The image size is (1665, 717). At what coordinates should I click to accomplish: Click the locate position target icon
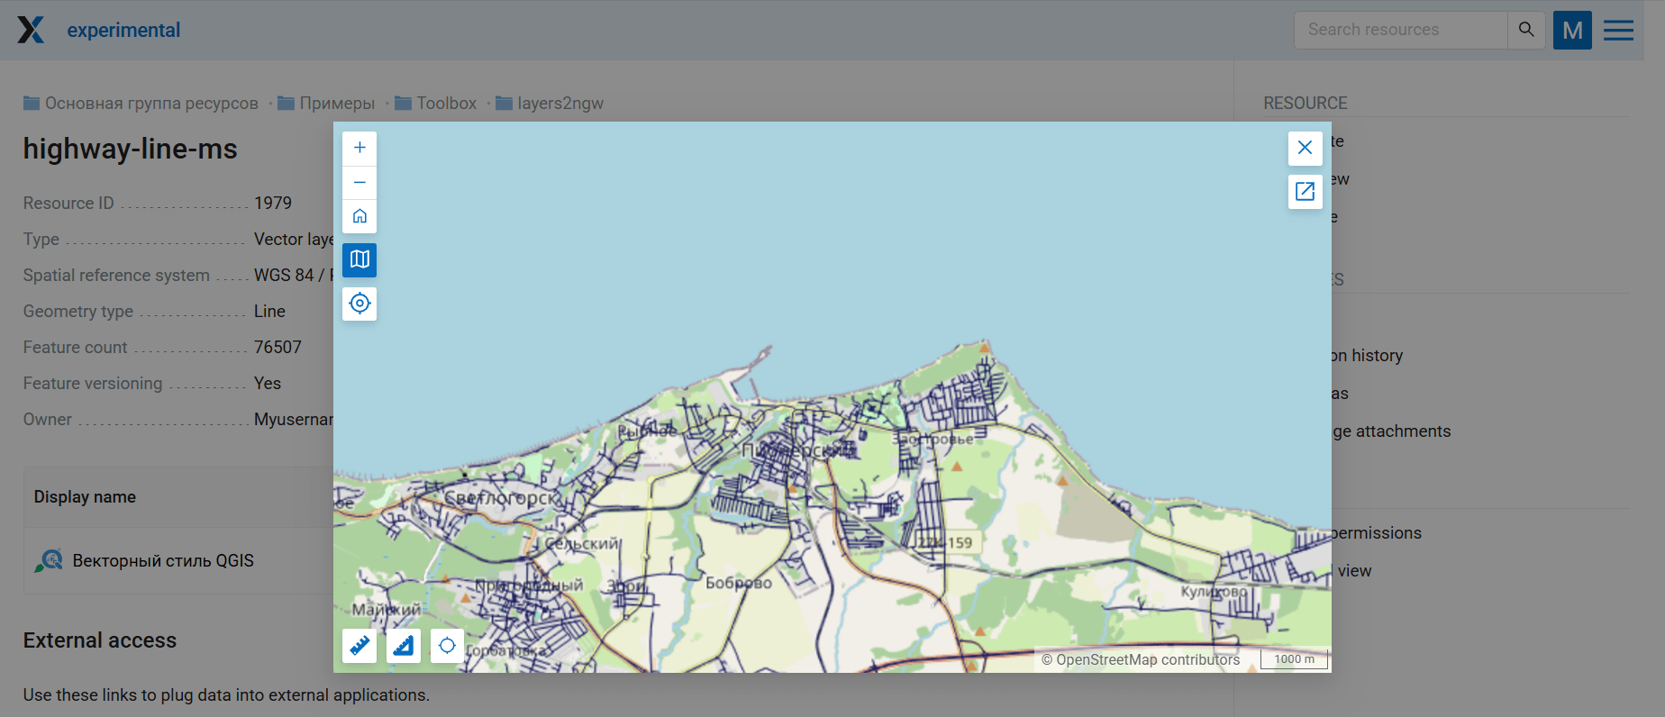click(359, 304)
